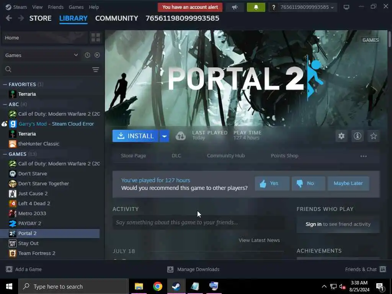
Task: Click View Latest News
Action: pyautogui.click(x=259, y=240)
